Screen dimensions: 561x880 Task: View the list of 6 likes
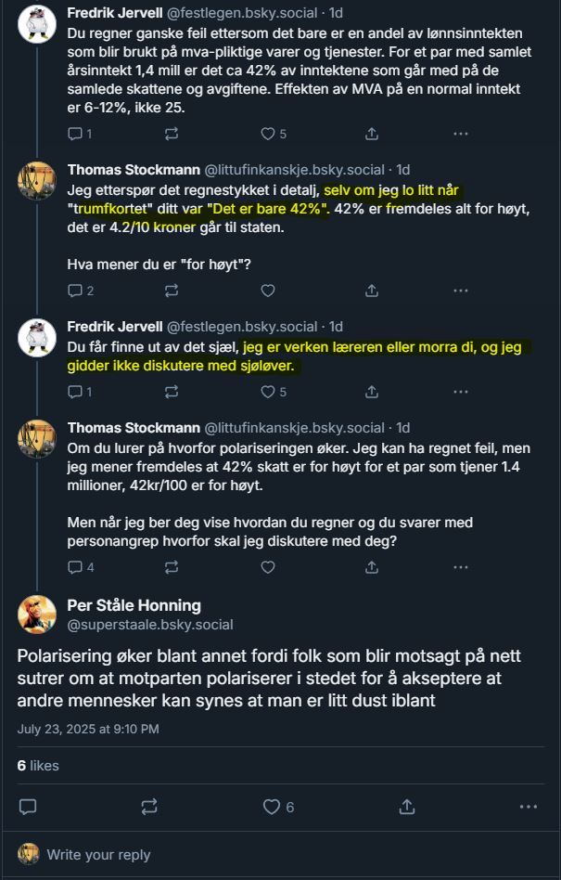[38, 766]
